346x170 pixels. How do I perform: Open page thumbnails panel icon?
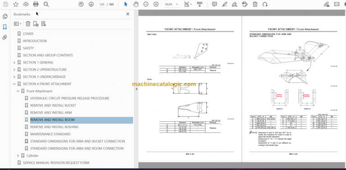point(5,17)
